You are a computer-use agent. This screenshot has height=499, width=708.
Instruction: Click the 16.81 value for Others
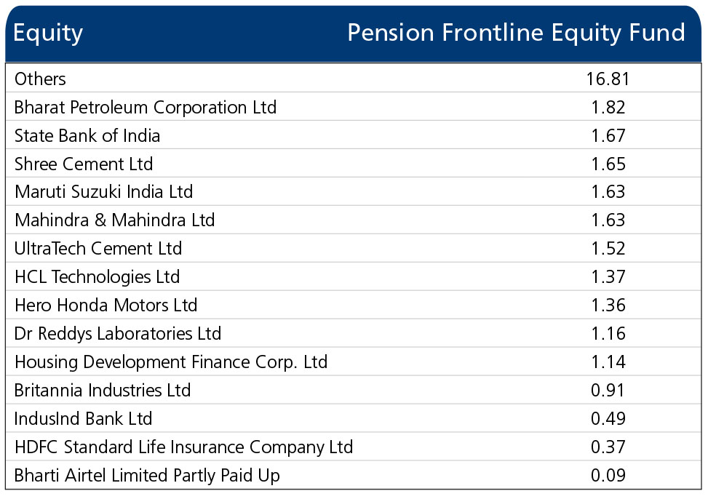coord(608,79)
